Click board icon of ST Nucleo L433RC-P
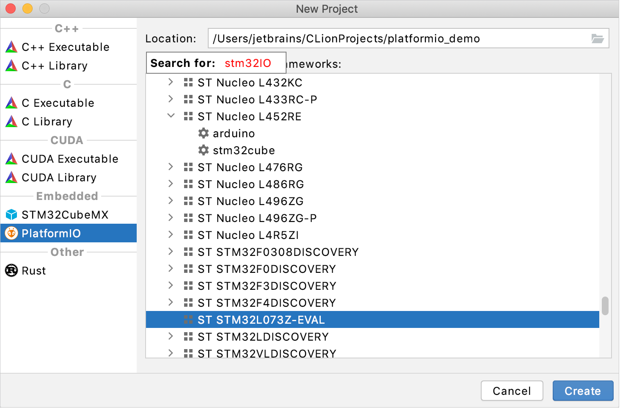Screen dimensions: 620x408 point(188,99)
